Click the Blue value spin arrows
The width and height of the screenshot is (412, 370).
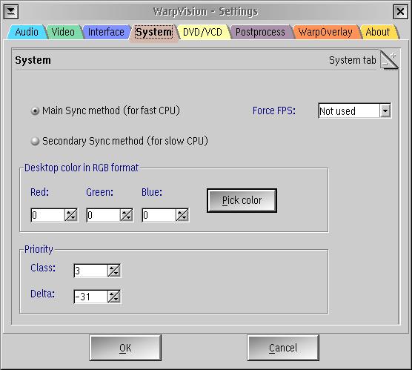click(x=182, y=215)
